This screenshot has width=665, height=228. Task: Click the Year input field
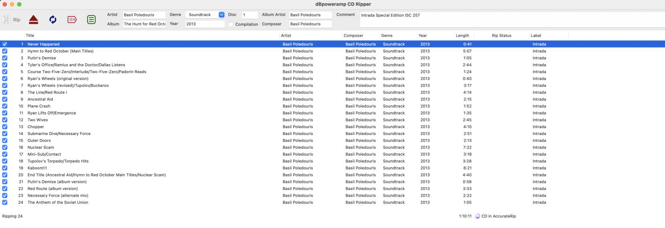pos(205,24)
